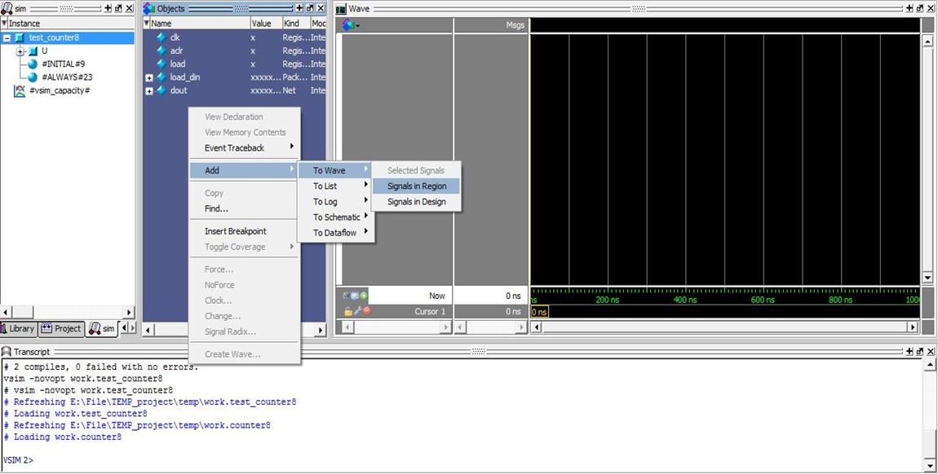938x474 pixels.
Task: Click the #INITIAL#9 sphere icon
Action: [x=33, y=64]
